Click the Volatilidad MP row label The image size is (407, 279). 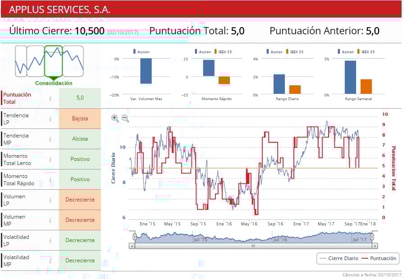point(16,261)
